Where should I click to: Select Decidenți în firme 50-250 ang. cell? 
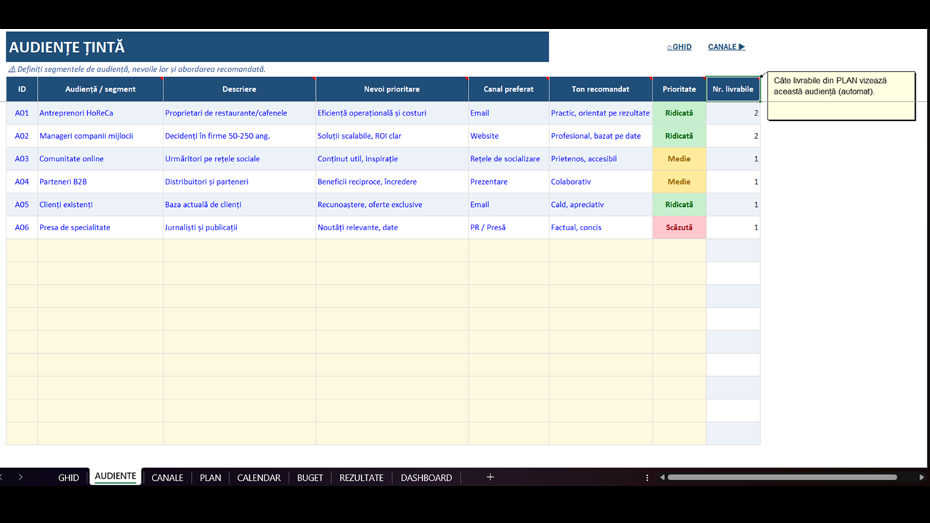pos(240,136)
